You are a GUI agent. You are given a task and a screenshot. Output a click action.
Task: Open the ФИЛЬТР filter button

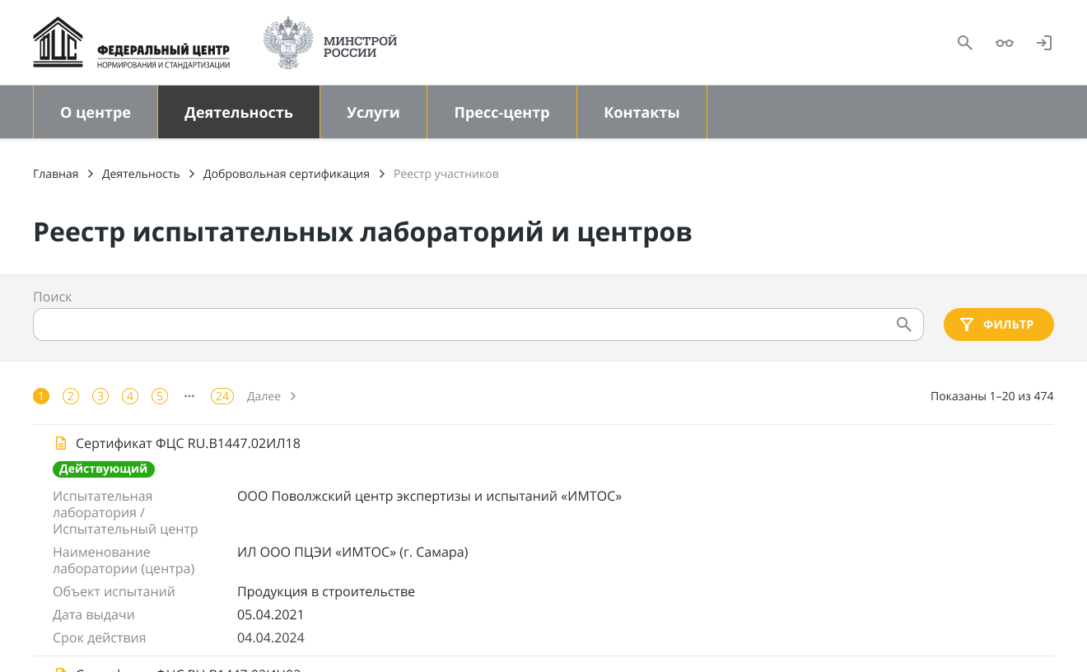[998, 324]
